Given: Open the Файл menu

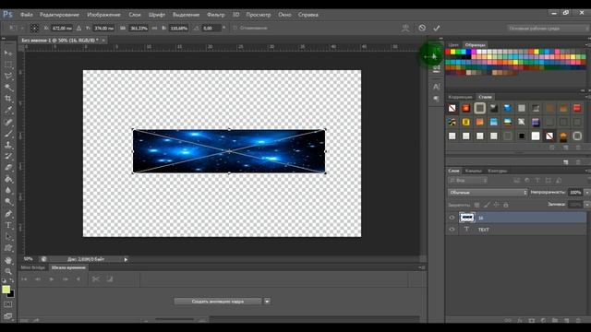Looking at the screenshot, I should (x=27, y=15).
